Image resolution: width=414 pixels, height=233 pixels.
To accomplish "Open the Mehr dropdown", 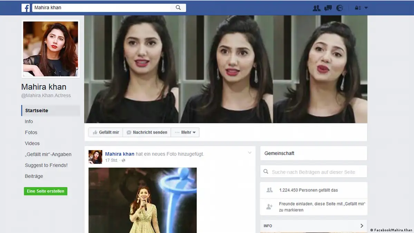I will click(185, 132).
